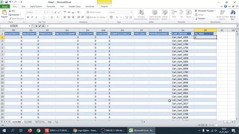Screen dimensions: 239x134
Task: Click the Ekle insert cells icon
Action: pos(174,12)
